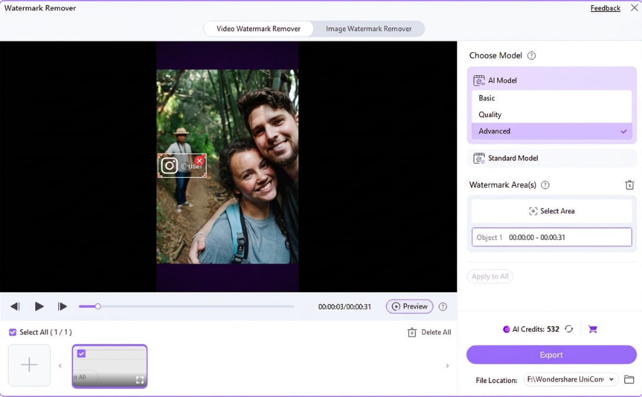Select the Video Watermark Remover tab

point(258,28)
